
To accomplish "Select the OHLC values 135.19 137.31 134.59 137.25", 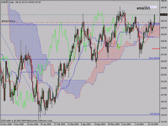I will click(x=28, y=2).
